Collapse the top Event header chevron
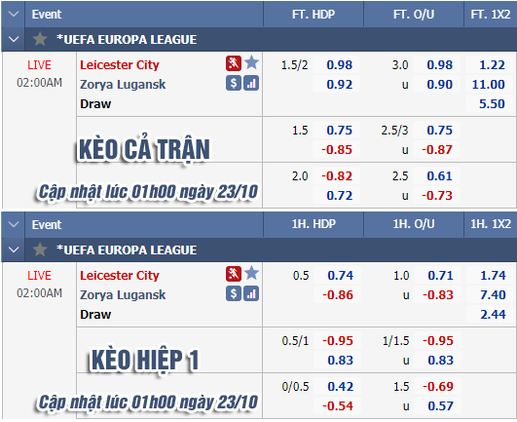This screenshot has width=517, height=422. 14,14
